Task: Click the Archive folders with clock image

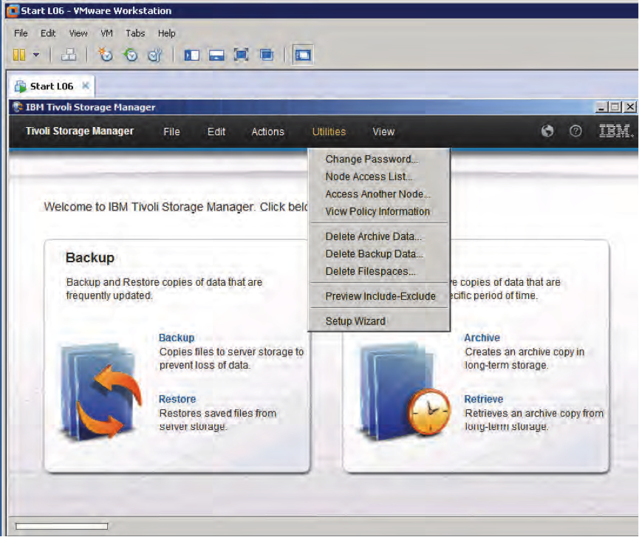Action: click(x=404, y=392)
